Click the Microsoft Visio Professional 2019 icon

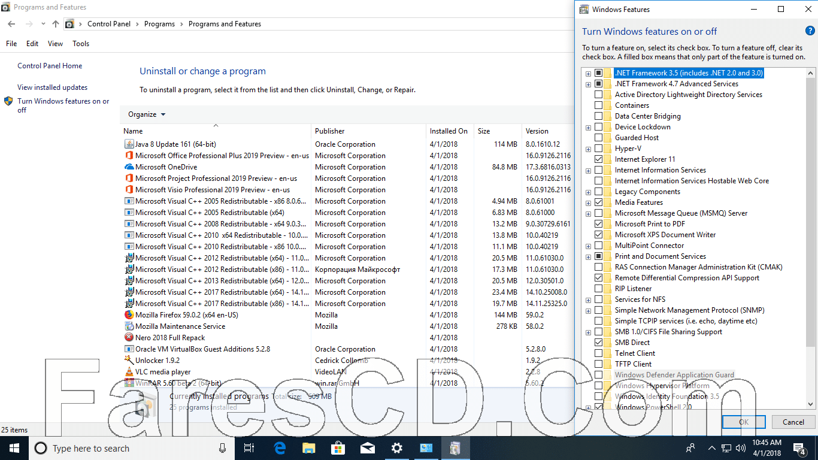129,190
